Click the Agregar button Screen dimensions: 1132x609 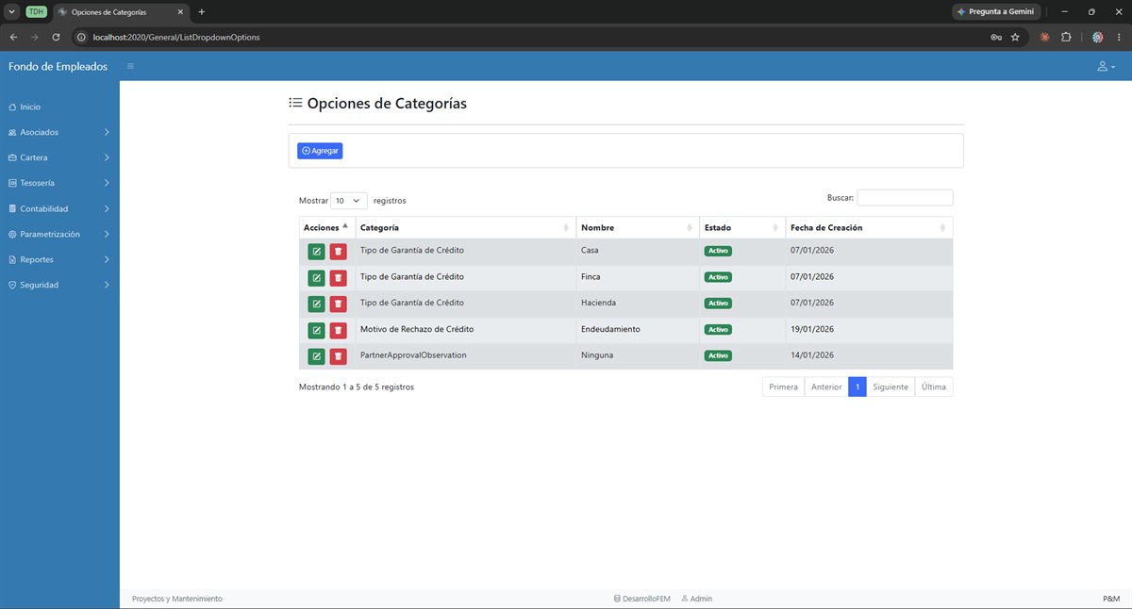[320, 151]
